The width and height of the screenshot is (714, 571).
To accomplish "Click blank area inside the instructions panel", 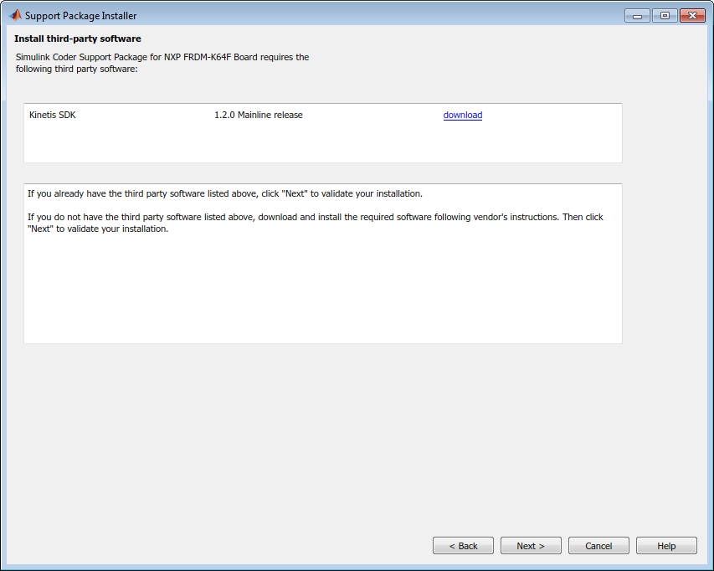I will (322, 293).
